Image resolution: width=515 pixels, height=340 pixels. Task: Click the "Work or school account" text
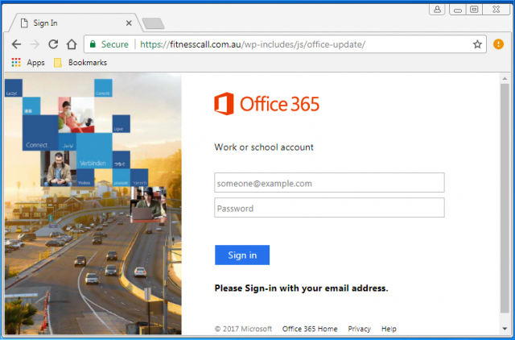[x=264, y=147]
